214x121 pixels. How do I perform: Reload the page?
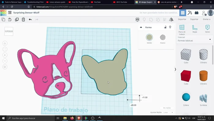pos(12,7)
